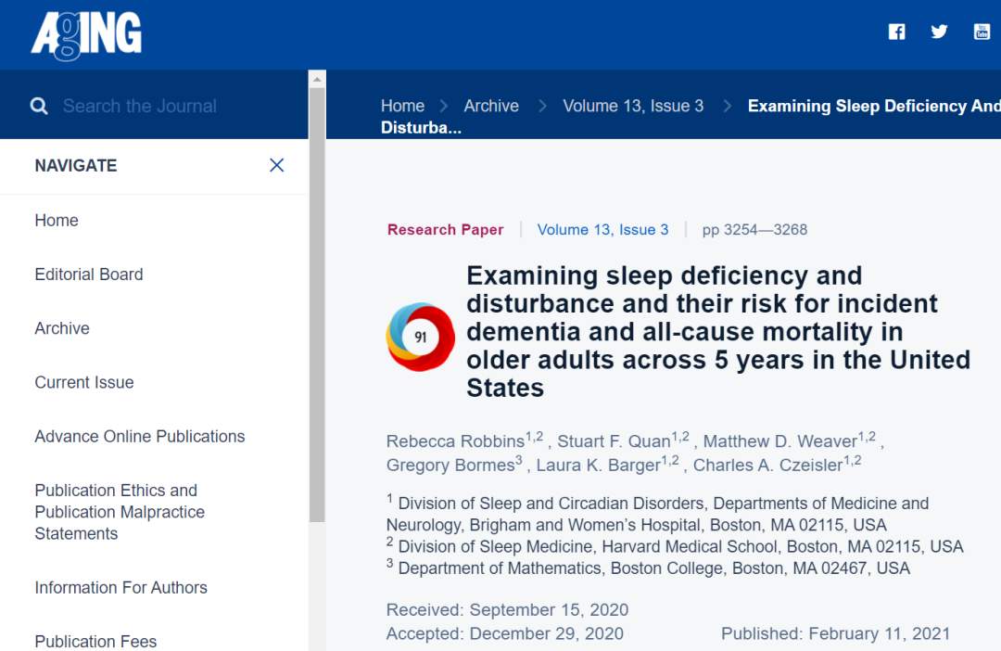Screen dimensions: 1001x651
Task: Open Advance Online Publications page
Action: tap(140, 437)
